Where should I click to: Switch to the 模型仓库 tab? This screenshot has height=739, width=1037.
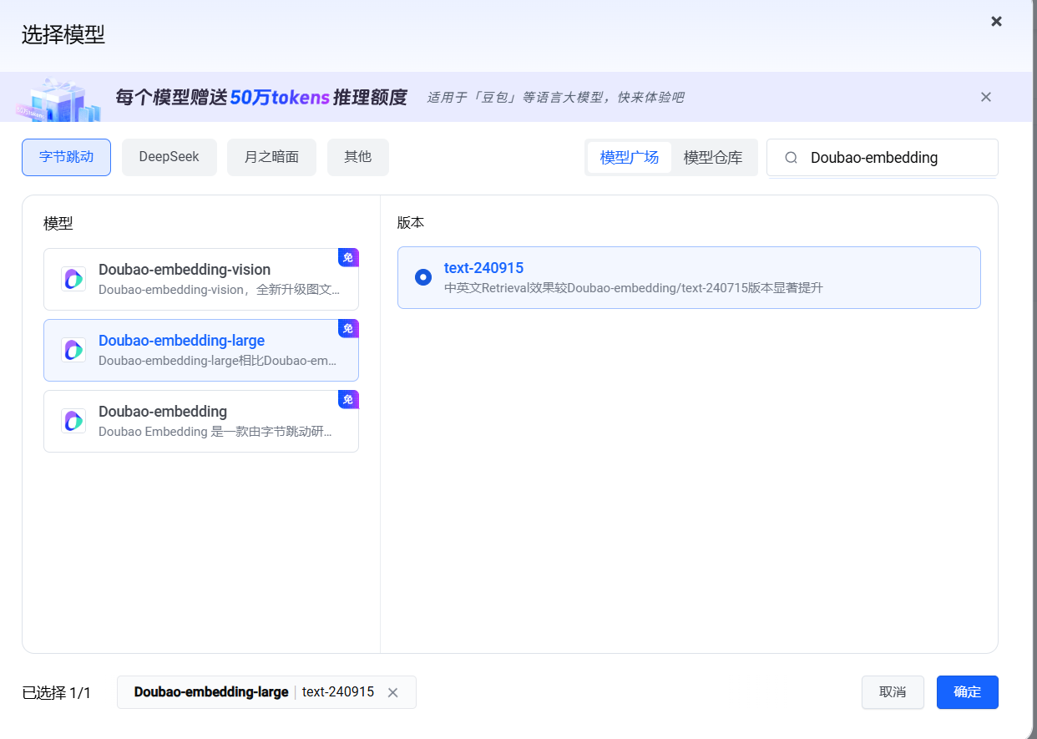click(713, 157)
